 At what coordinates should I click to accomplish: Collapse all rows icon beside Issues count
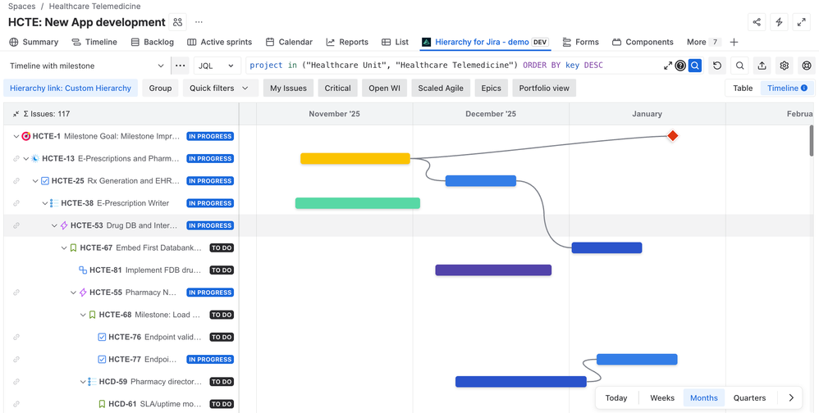(16, 114)
